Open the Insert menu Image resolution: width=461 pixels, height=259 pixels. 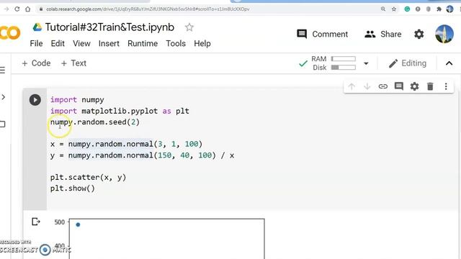109,43
